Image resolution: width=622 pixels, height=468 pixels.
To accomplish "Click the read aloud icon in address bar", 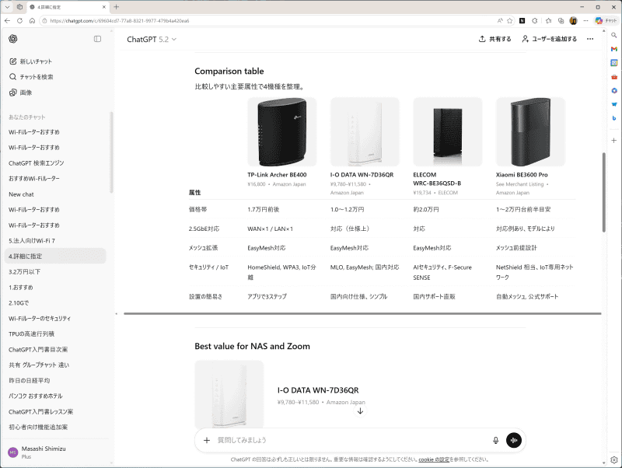I will coord(500,21).
